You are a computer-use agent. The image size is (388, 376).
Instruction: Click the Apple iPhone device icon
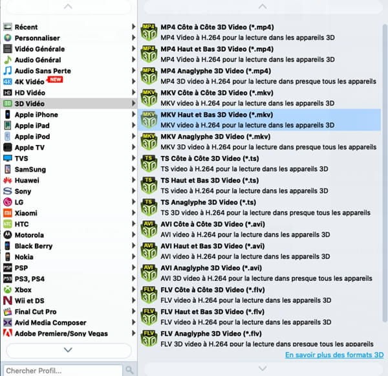pyautogui.click(x=7, y=115)
